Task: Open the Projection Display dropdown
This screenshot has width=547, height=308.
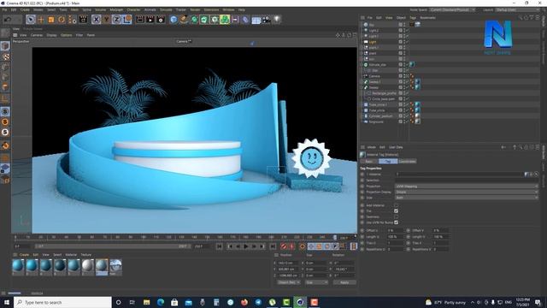Action: [467, 192]
